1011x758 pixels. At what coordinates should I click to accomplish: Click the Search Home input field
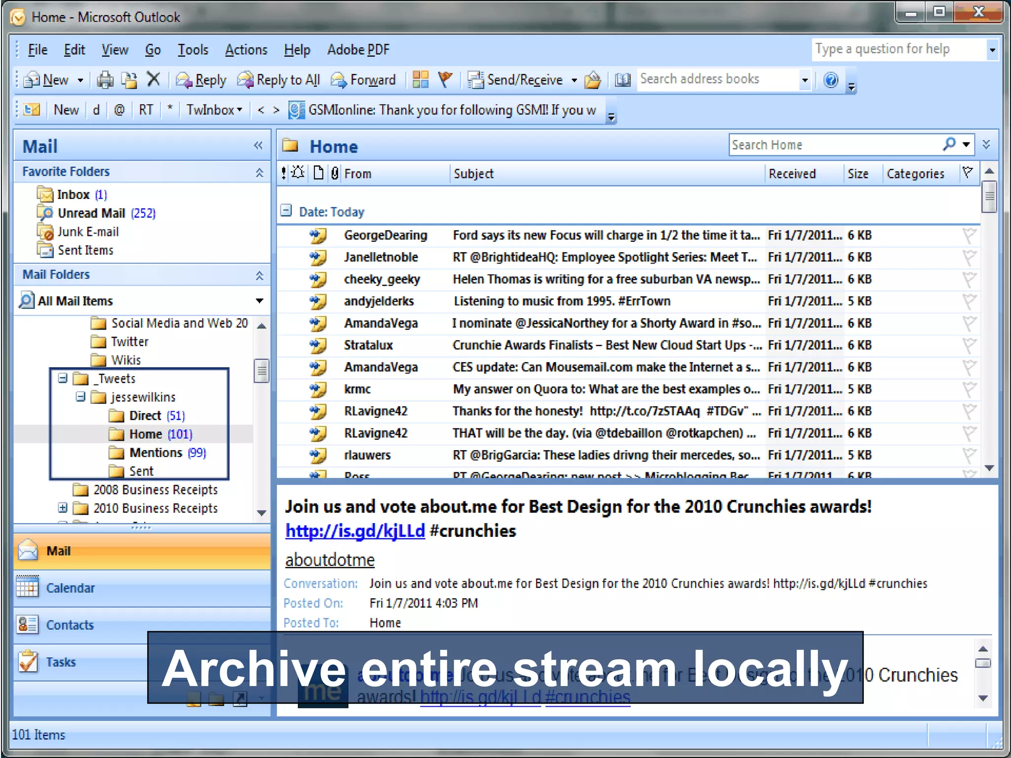pos(834,145)
